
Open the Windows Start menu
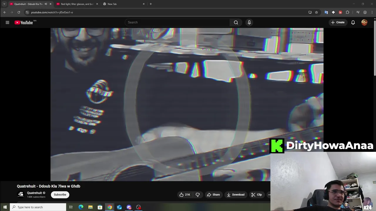pyautogui.click(x=5, y=207)
